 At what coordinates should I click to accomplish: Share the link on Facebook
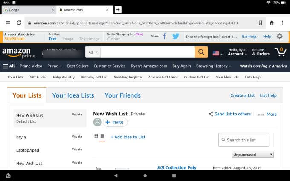165,37
